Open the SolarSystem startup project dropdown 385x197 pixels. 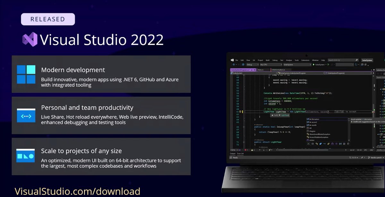(297, 64)
